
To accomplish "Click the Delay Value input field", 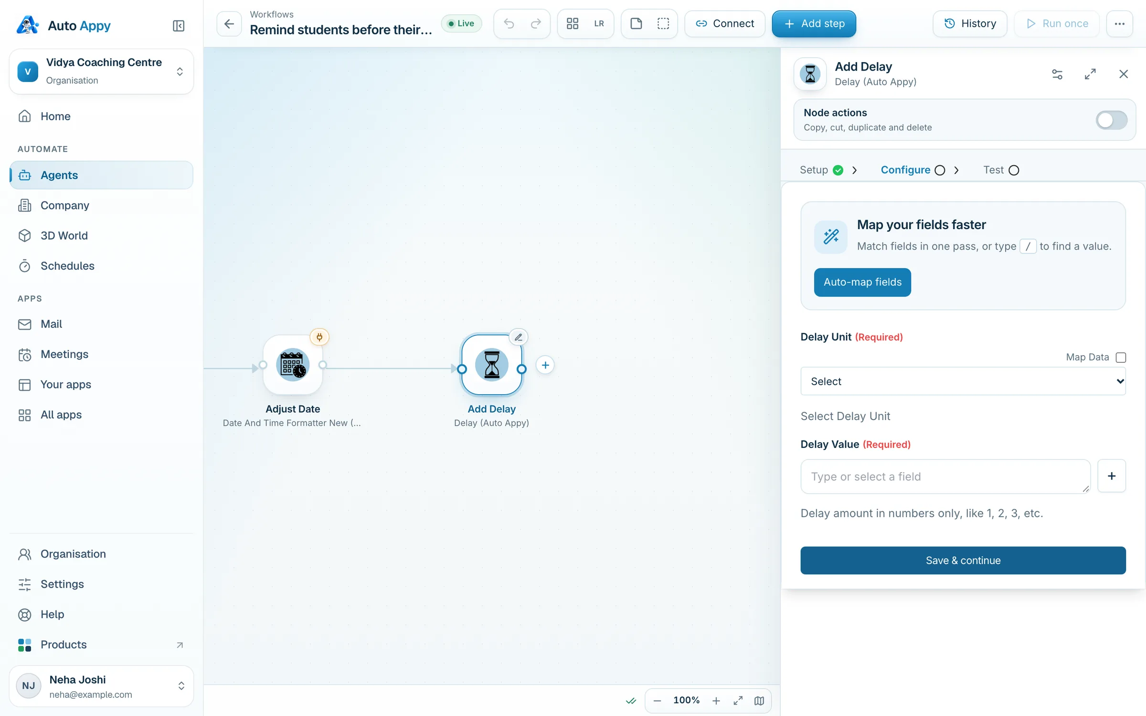I will coord(945,476).
